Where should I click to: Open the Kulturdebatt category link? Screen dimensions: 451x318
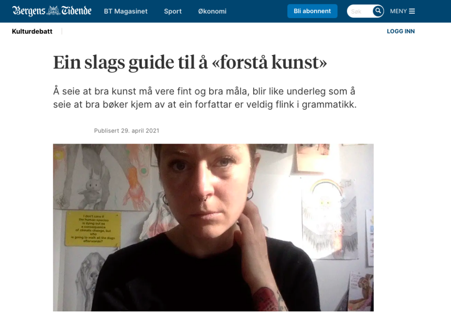click(x=32, y=31)
